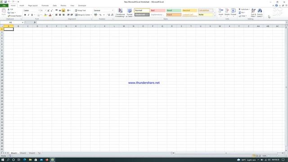288x162 pixels.
Task: Open the font name dropdown
Action: [39, 10]
